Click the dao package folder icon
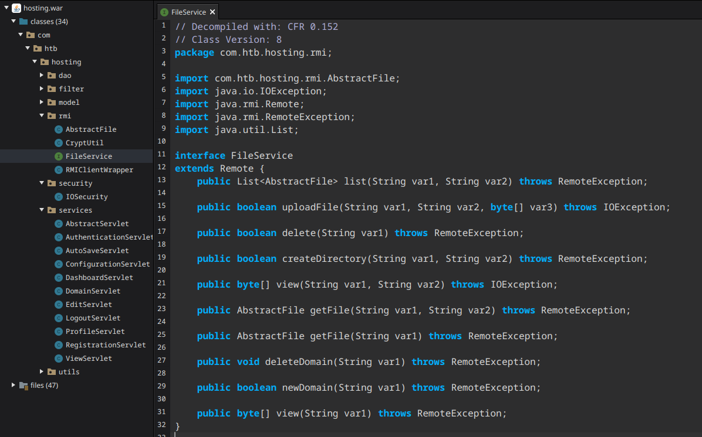Screen dimensions: 702x437 (x=52, y=76)
